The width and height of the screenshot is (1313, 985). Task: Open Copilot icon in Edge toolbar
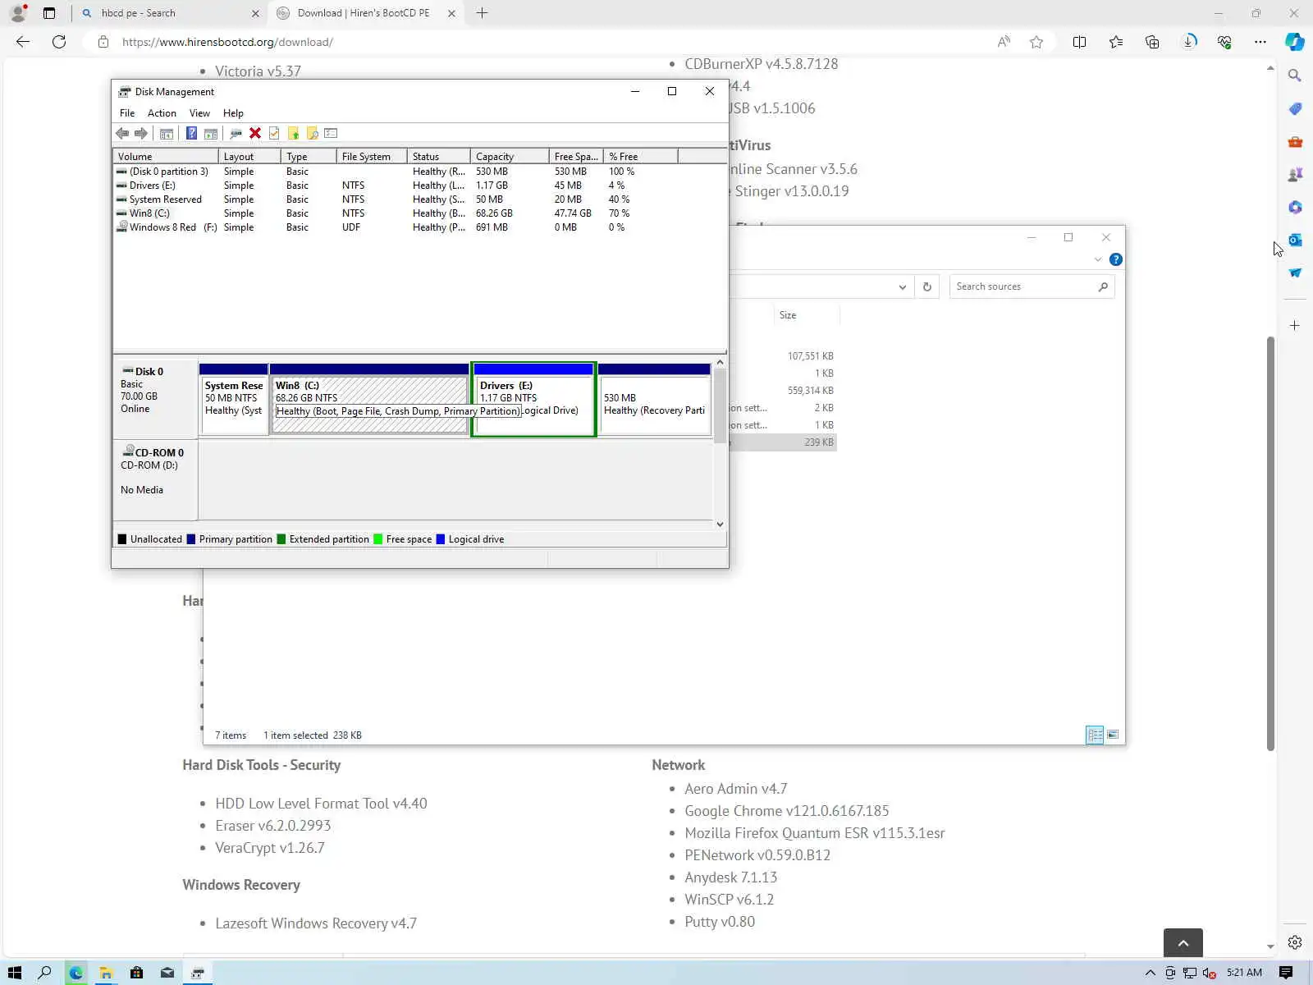tap(1295, 42)
